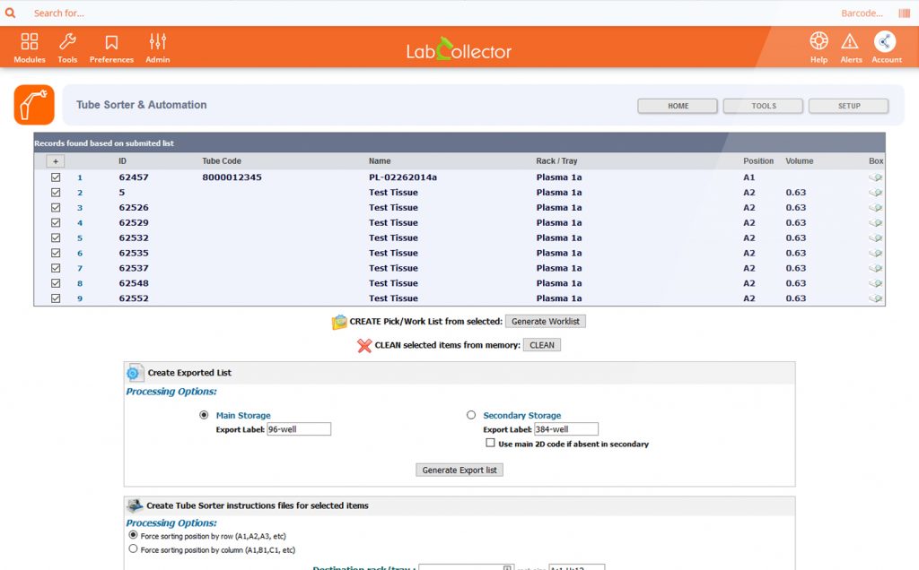This screenshot has width=919, height=570.
Task: Open box icon for record 62529
Action: (876, 223)
